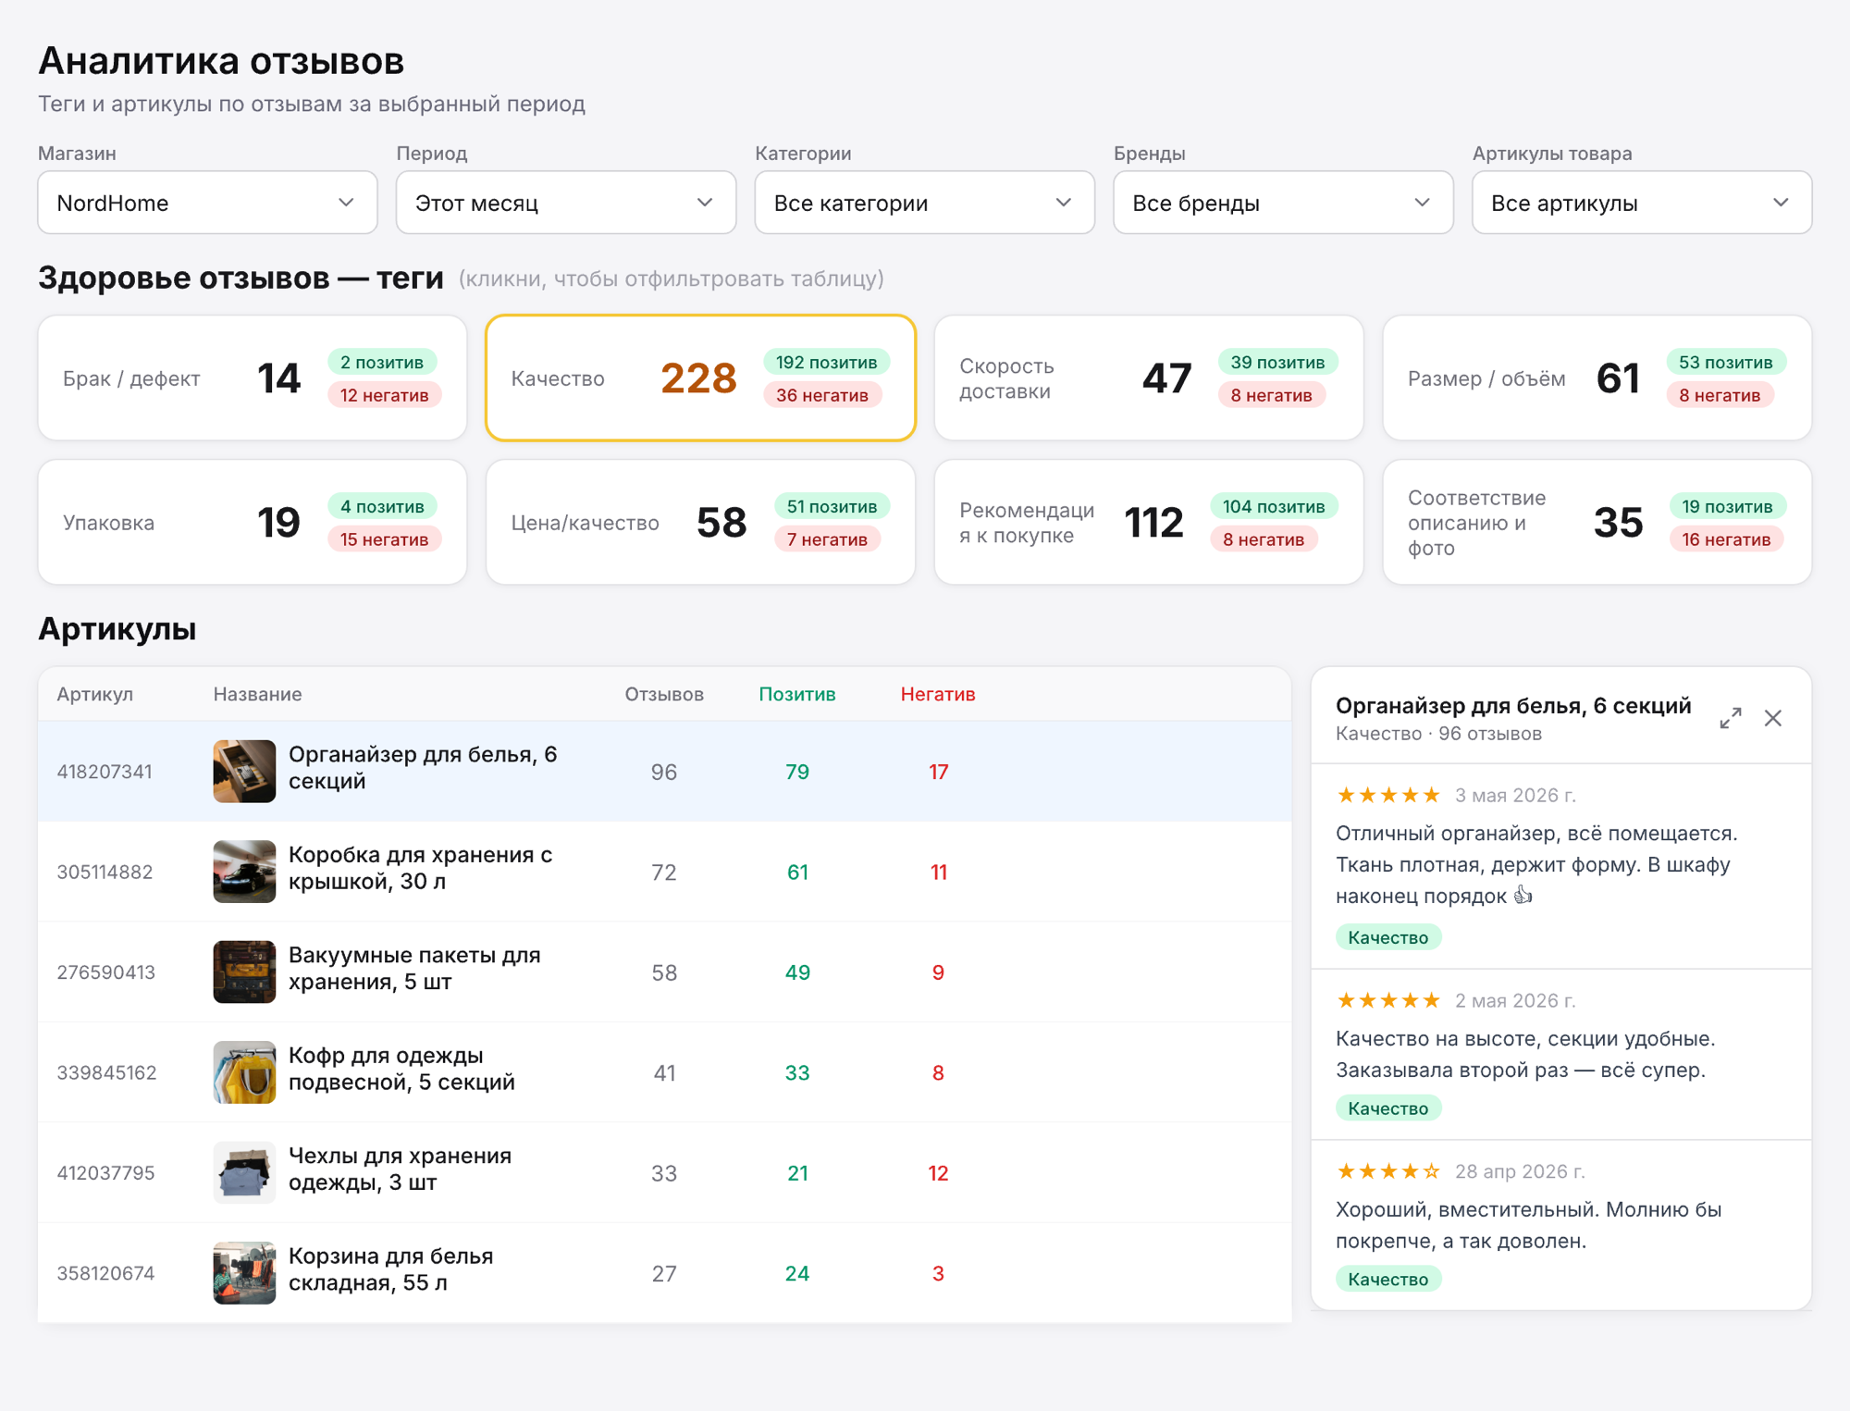Close the Органайзер review panel
Image resolution: width=1850 pixels, height=1411 pixels.
point(1772,718)
